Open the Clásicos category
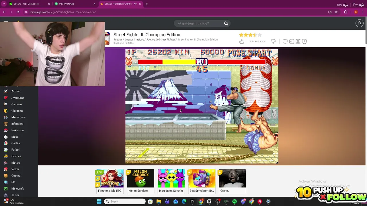Image resolution: width=367 pixels, height=206 pixels. coord(17,111)
